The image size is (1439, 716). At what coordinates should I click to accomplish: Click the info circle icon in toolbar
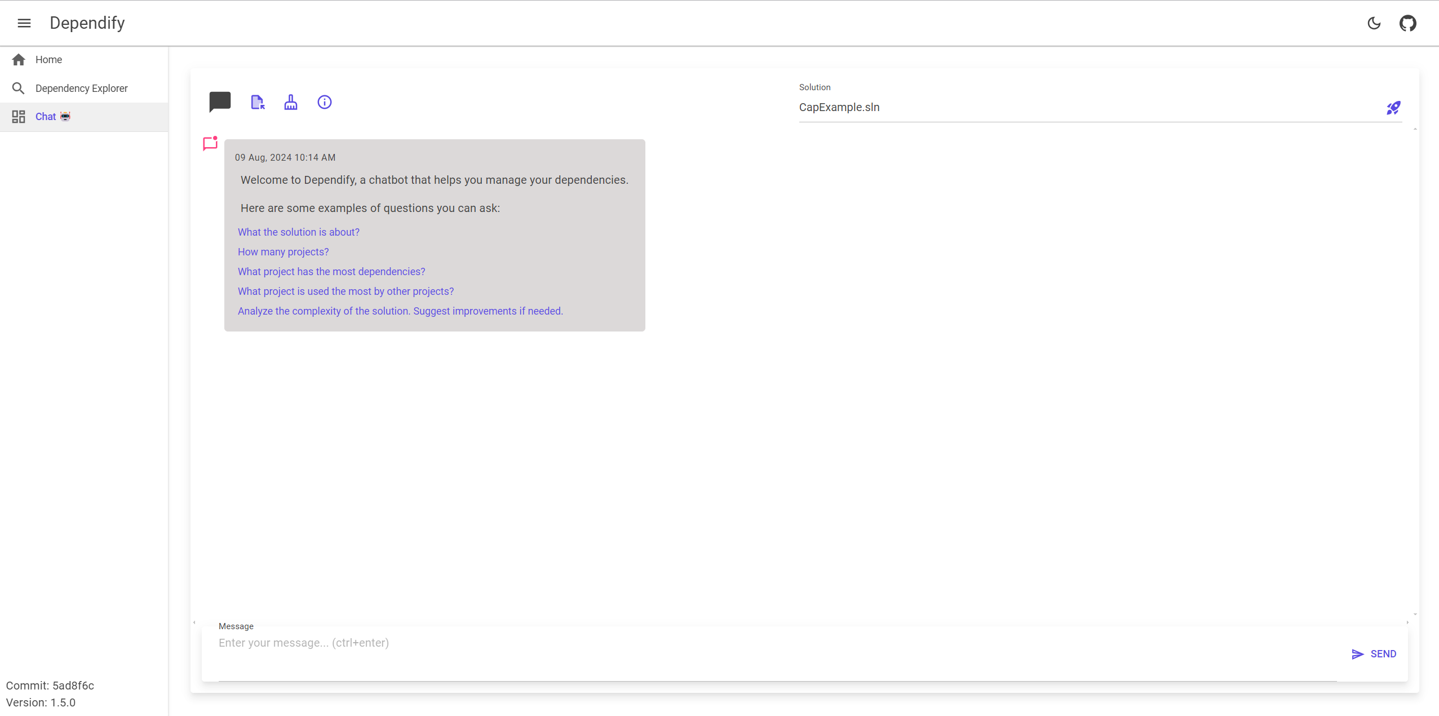[x=325, y=101]
